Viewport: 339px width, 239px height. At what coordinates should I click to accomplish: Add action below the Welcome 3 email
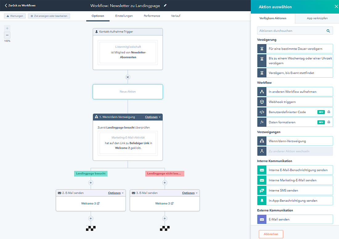point(91,218)
